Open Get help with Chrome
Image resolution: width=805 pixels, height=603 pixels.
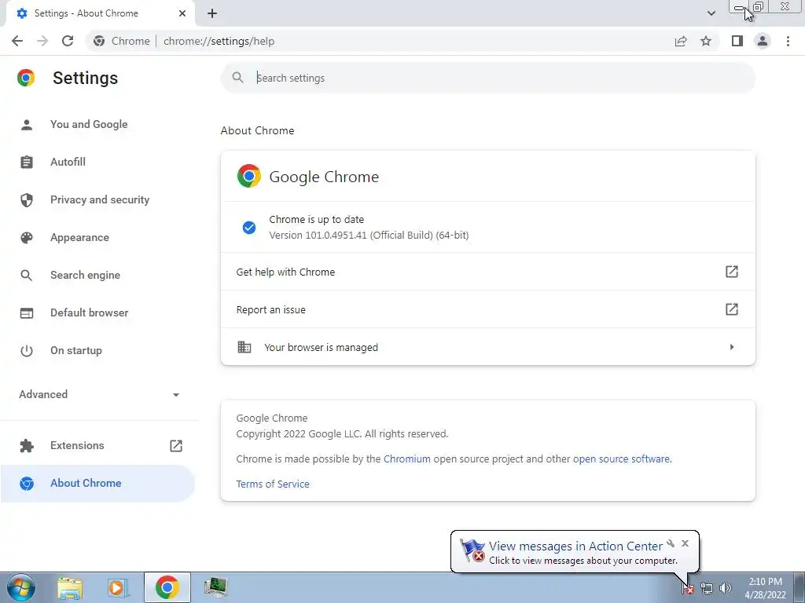(x=487, y=272)
